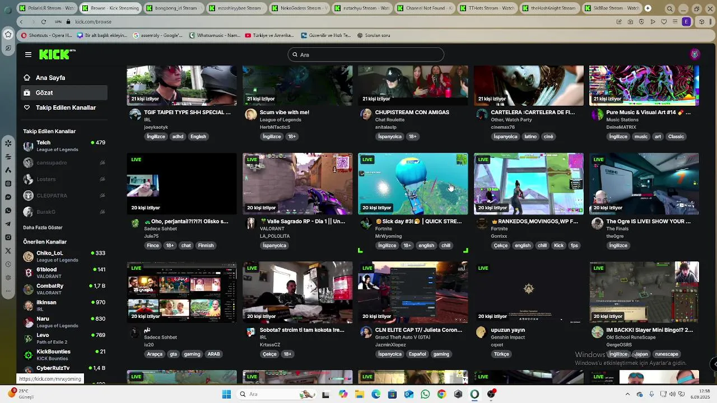Open Takip Edilen Kanallar page
717x403 pixels.
point(64,107)
